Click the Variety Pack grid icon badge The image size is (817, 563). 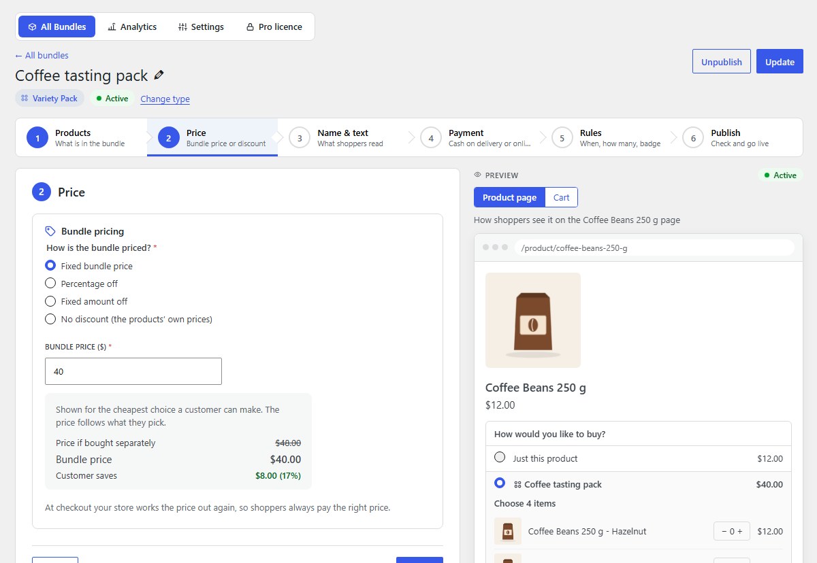coord(50,99)
